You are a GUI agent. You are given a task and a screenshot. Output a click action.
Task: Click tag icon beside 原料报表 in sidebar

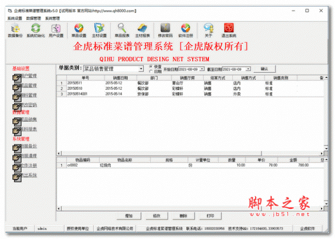17,131
